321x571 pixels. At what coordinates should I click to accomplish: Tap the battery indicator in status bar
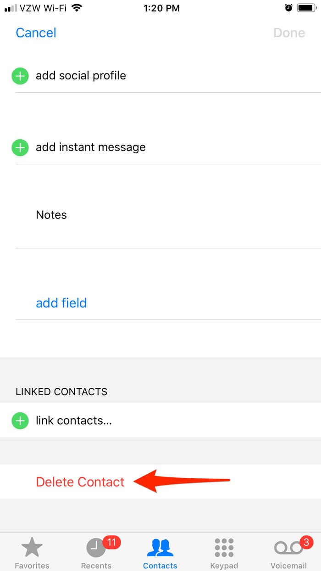pos(306,8)
